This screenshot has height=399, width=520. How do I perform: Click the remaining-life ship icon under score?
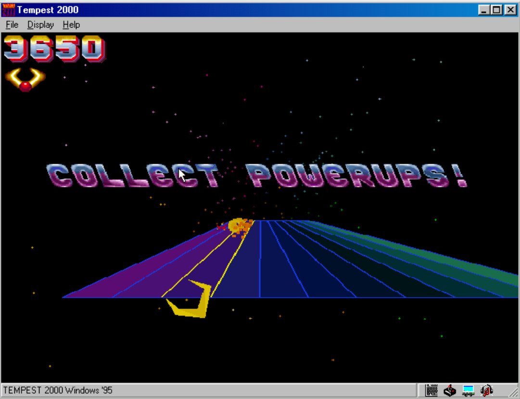25,79
